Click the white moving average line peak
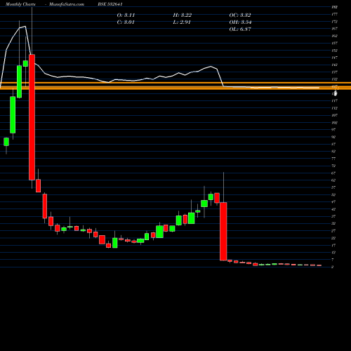Image resolution: width=351 pixels, height=351 pixels. [25, 27]
